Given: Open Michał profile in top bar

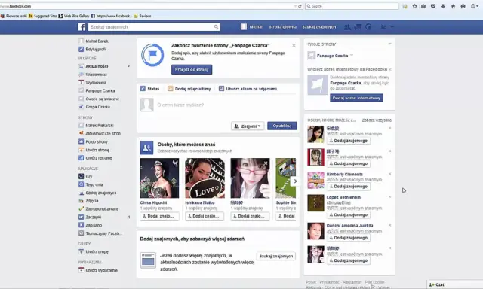Looking at the screenshot, I should click(x=251, y=27).
